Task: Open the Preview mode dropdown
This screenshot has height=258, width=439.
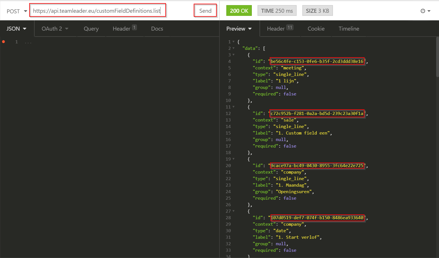Action: pyautogui.click(x=239, y=29)
